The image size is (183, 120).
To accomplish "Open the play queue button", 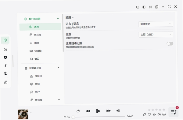I will pyautogui.click(x=174, y=112).
